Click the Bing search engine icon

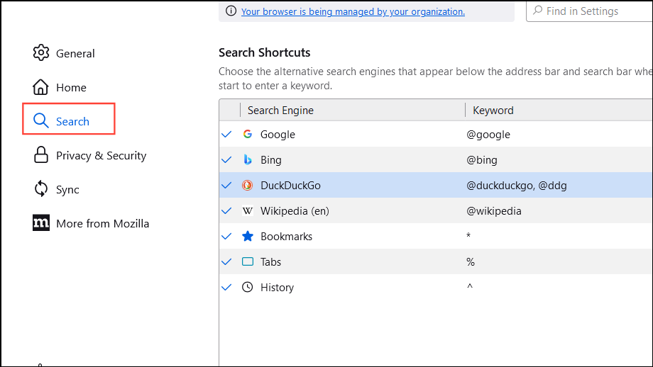pos(248,159)
